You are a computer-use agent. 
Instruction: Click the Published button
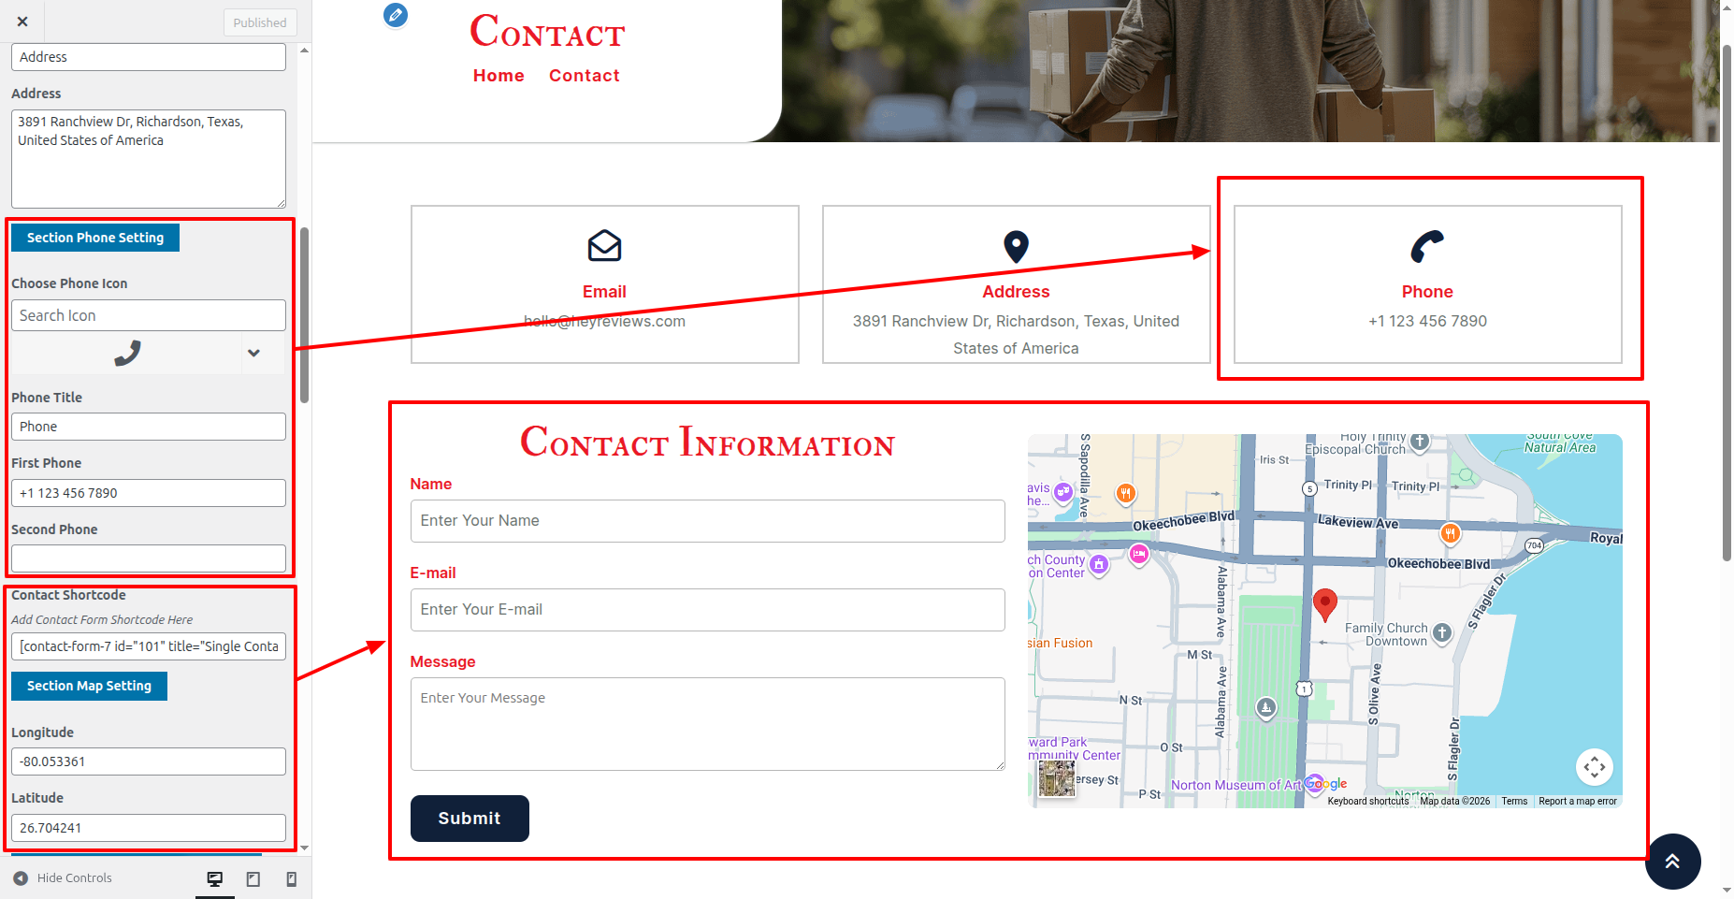(260, 22)
